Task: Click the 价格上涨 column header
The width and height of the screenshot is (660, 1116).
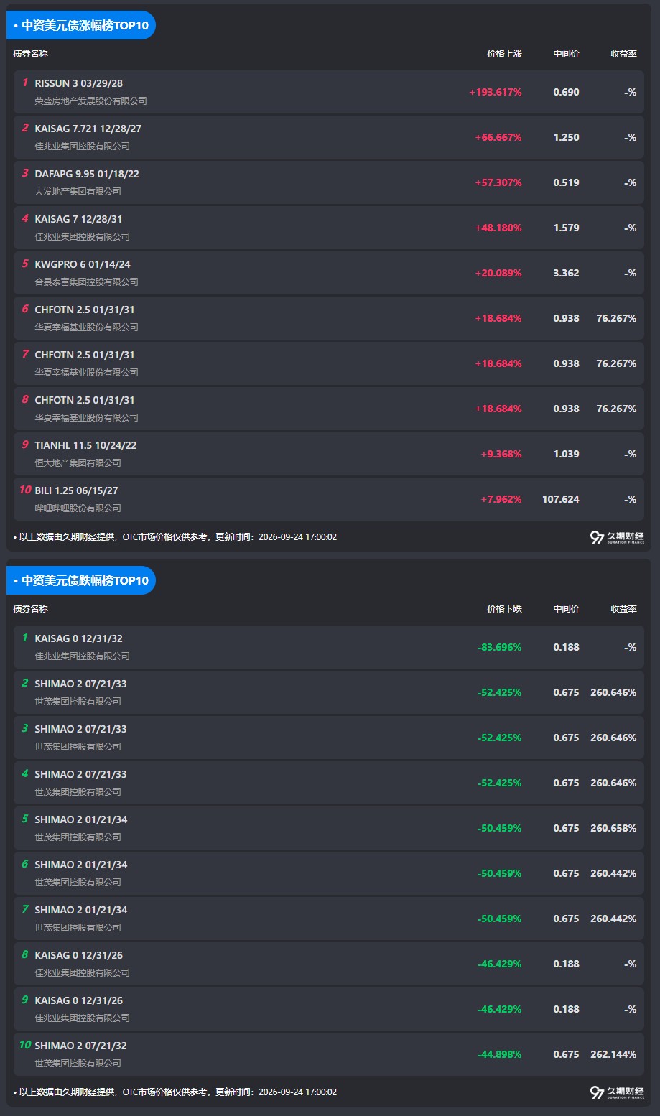Action: point(504,54)
